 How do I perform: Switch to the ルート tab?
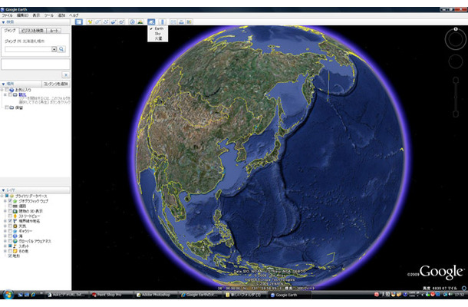pos(54,31)
